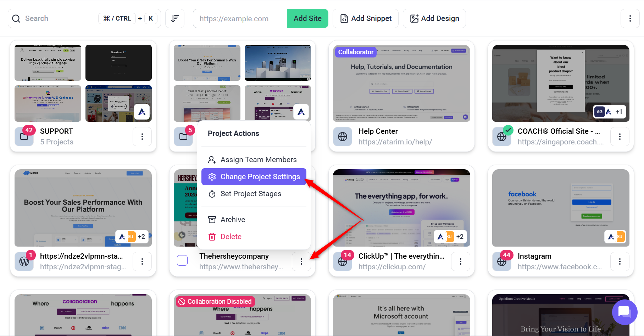The height and width of the screenshot is (336, 644).
Task: Tick the Thehersheycompany project checkbox
Action: click(182, 260)
